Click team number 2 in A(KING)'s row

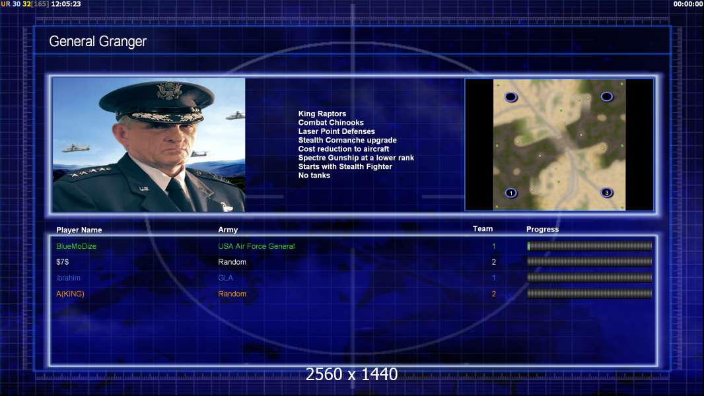click(x=494, y=294)
